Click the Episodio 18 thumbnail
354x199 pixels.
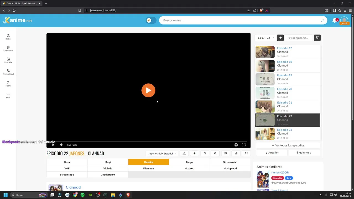pyautogui.click(x=265, y=66)
